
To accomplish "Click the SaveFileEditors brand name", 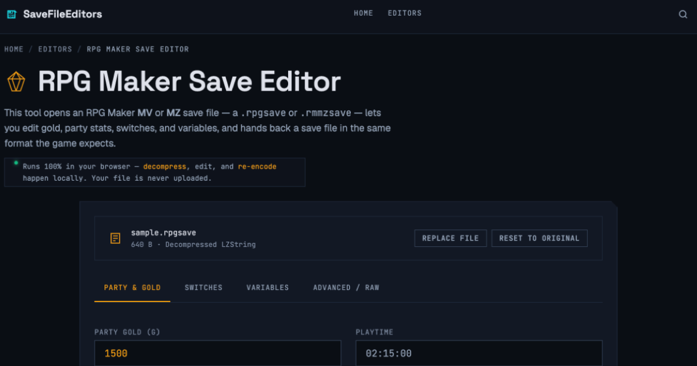I will pos(63,14).
